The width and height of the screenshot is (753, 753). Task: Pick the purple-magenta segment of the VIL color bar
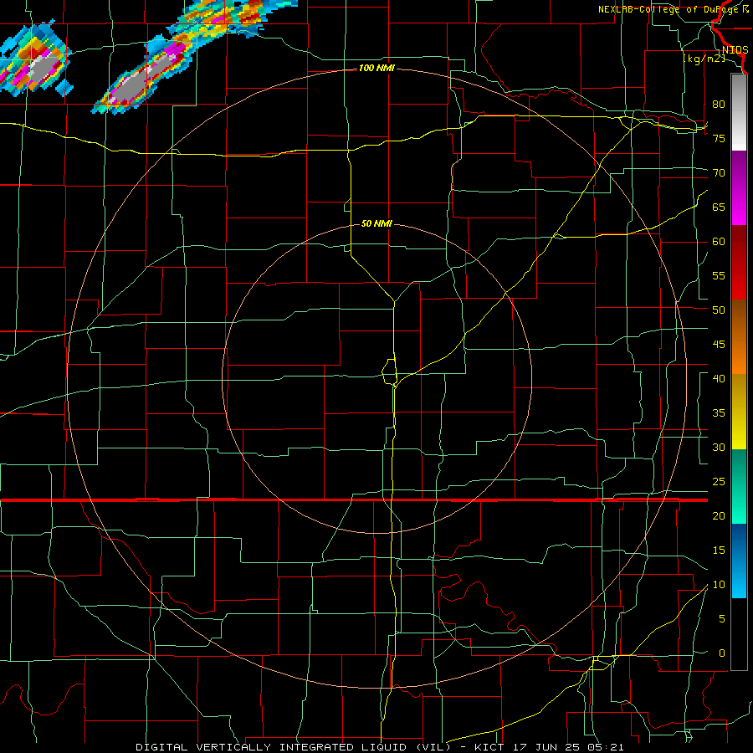pyautogui.click(x=739, y=187)
